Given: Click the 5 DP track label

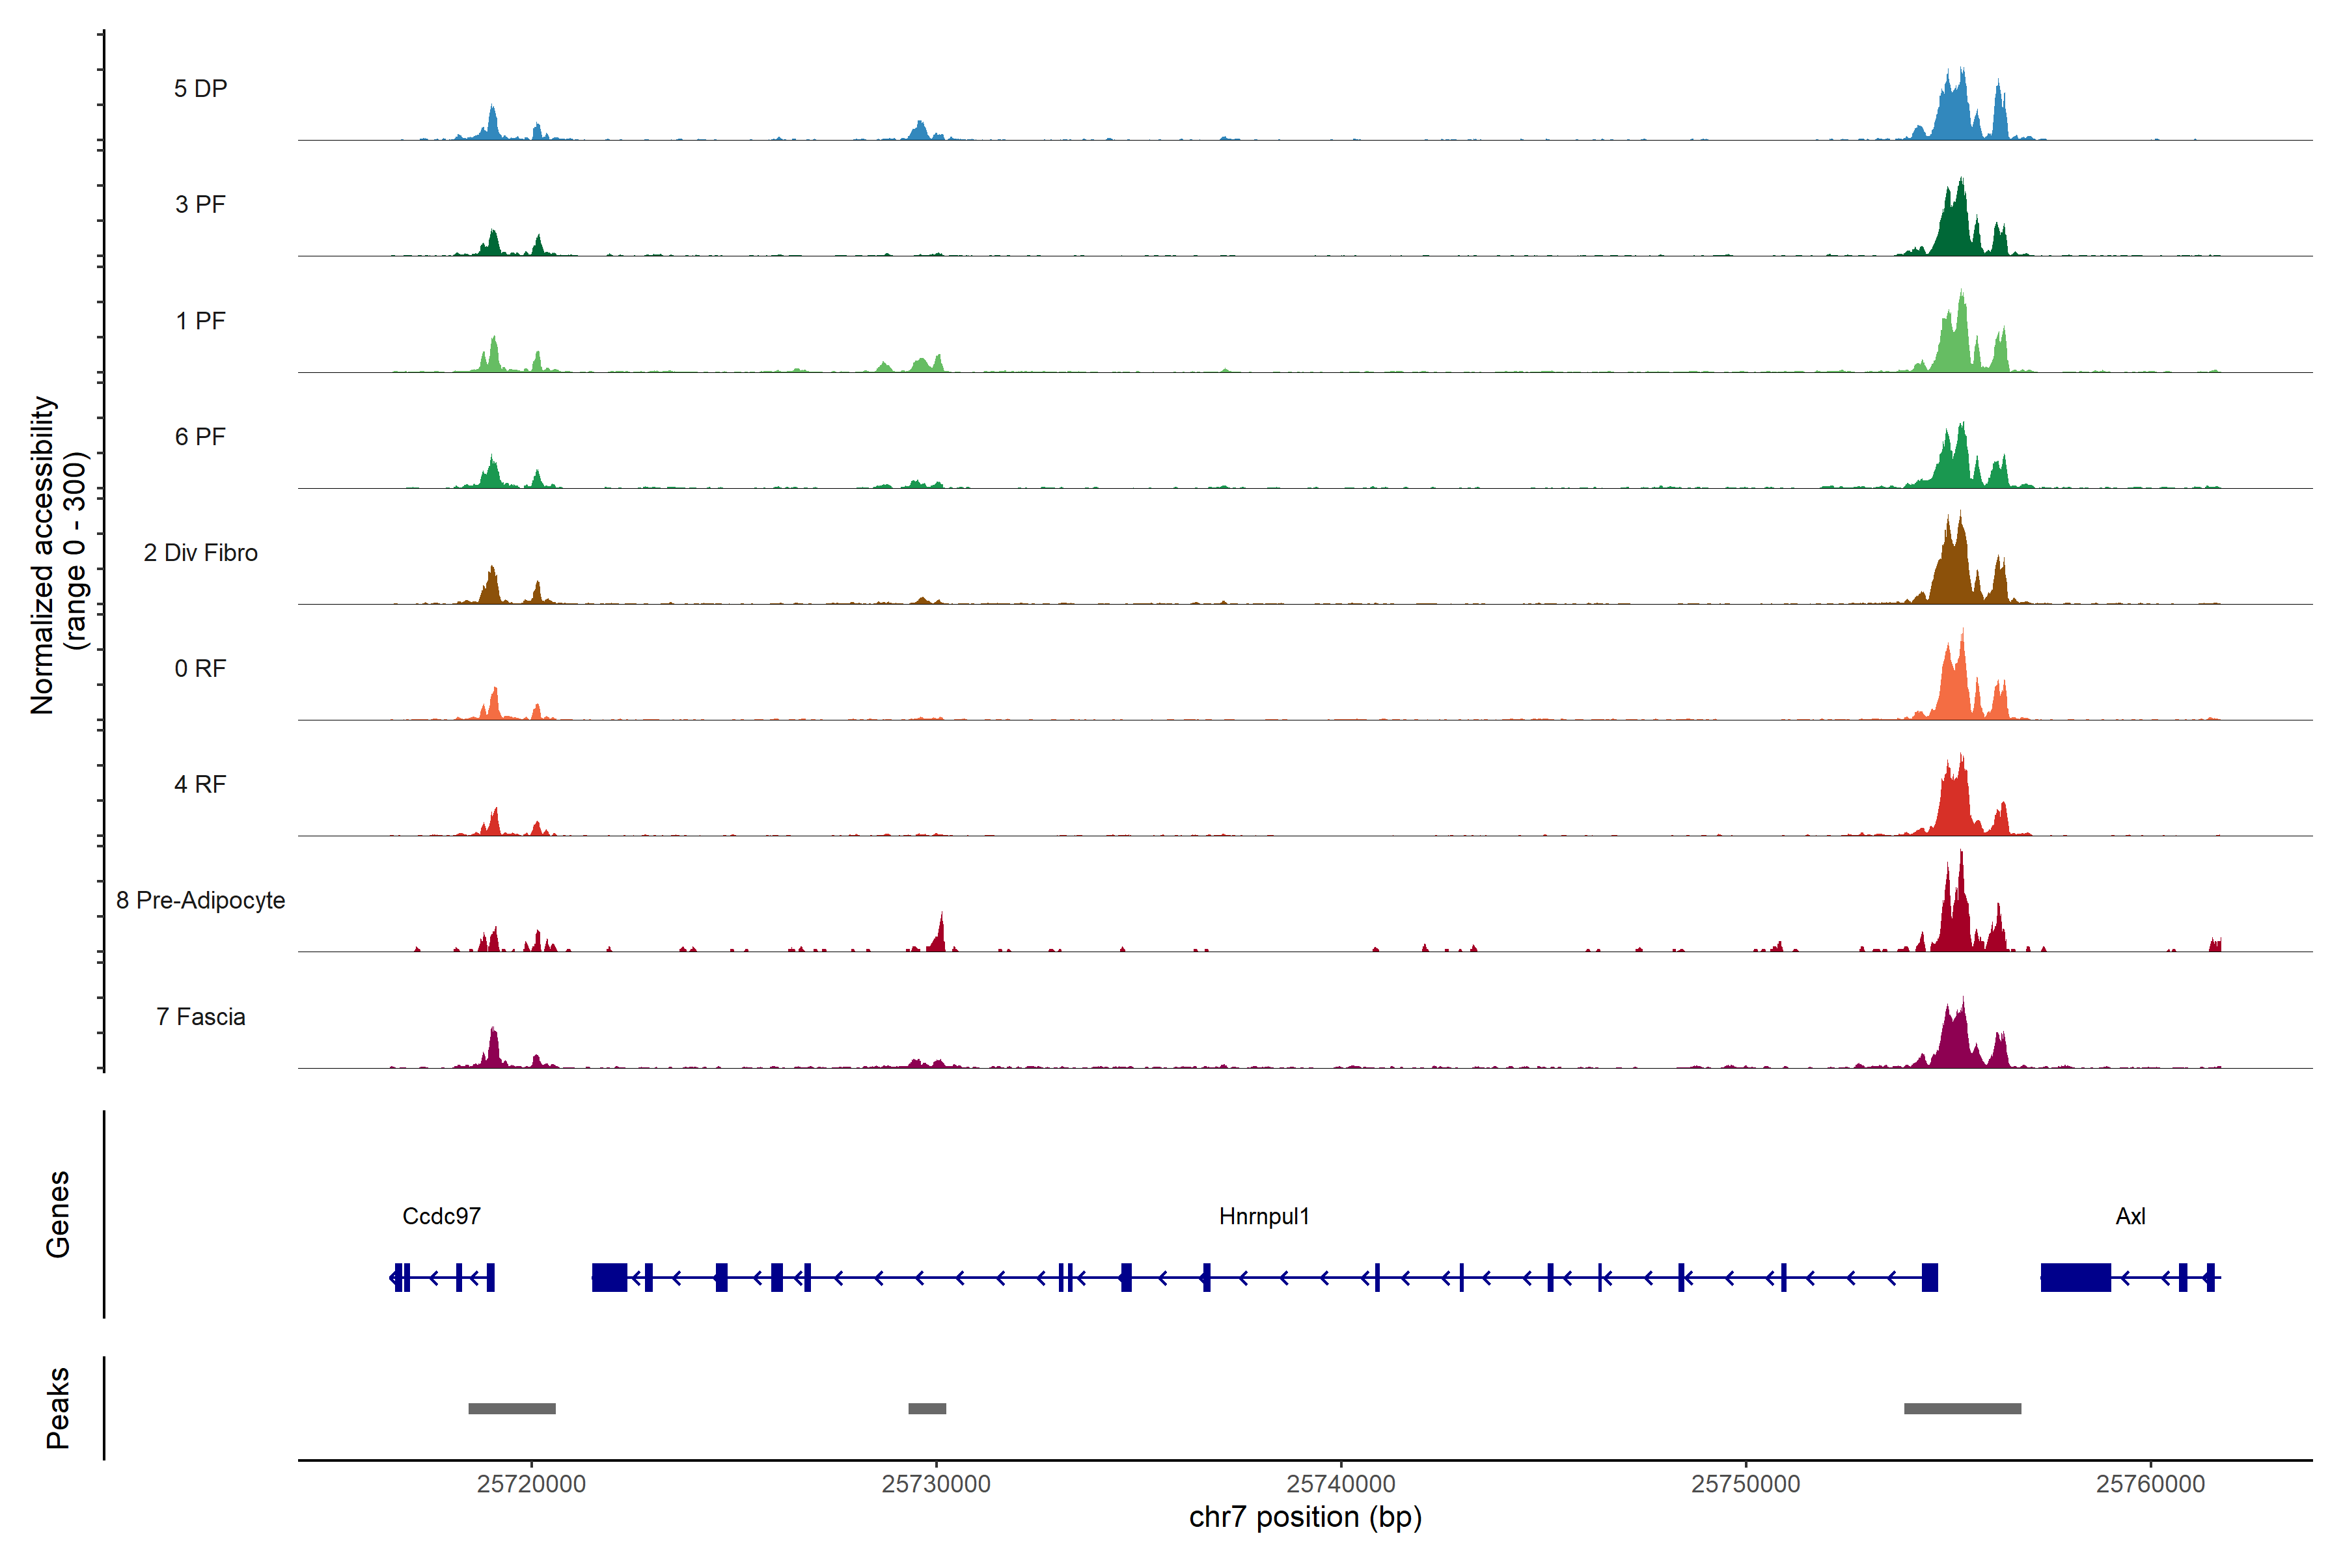Looking at the screenshot, I should coord(200,89).
